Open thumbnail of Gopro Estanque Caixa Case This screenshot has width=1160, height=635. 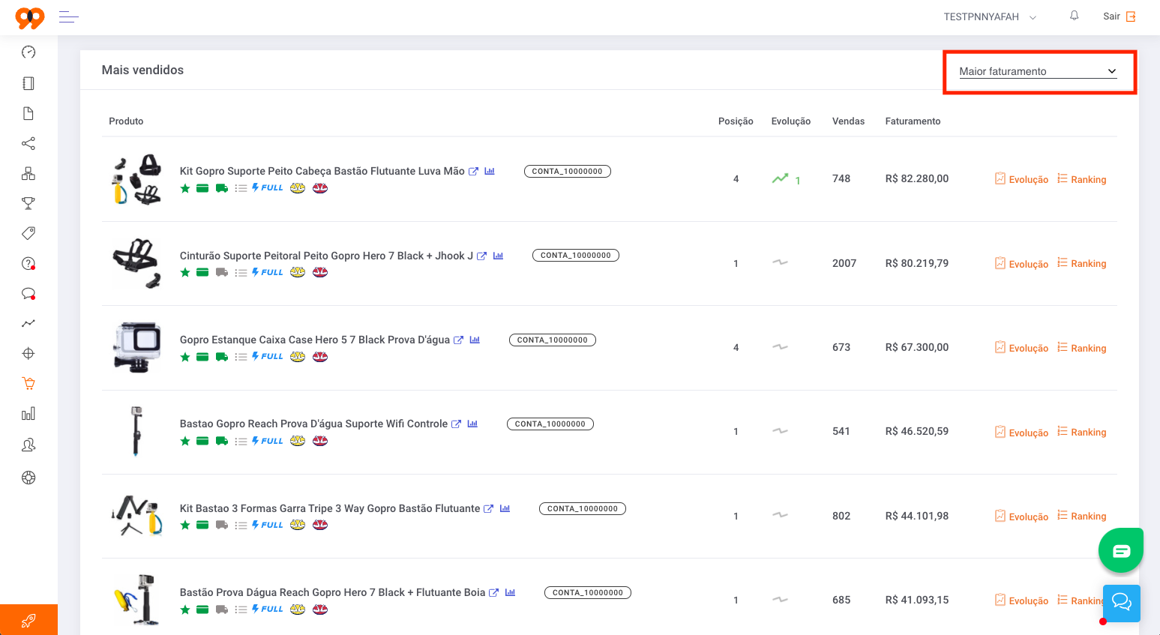tap(136, 348)
